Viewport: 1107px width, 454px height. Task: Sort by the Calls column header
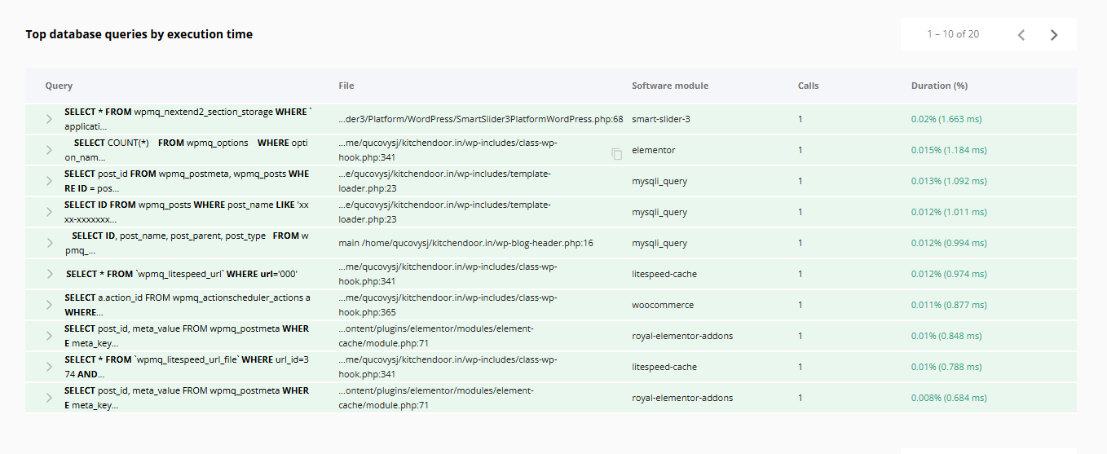pyautogui.click(x=808, y=86)
